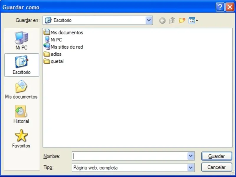The image size is (236, 177).
Task: Select the adios folder
Action: coord(53,54)
